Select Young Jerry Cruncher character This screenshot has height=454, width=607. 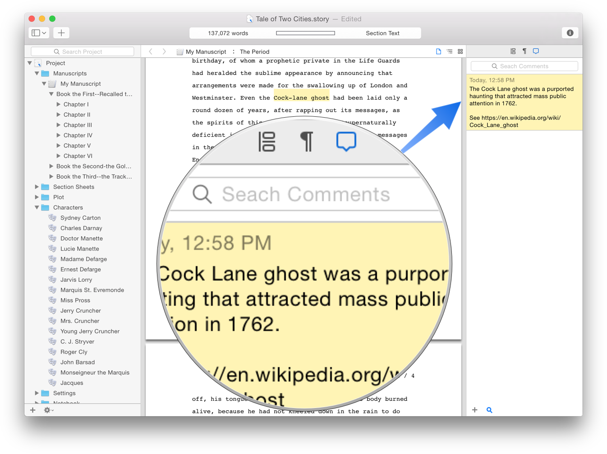(90, 331)
